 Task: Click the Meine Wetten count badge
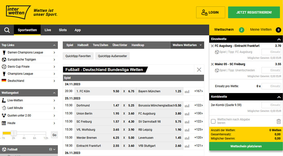(278, 30)
